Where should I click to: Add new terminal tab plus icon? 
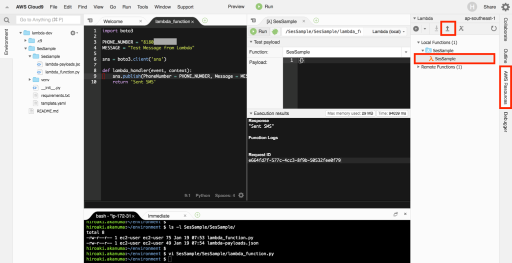pyautogui.click(x=197, y=215)
